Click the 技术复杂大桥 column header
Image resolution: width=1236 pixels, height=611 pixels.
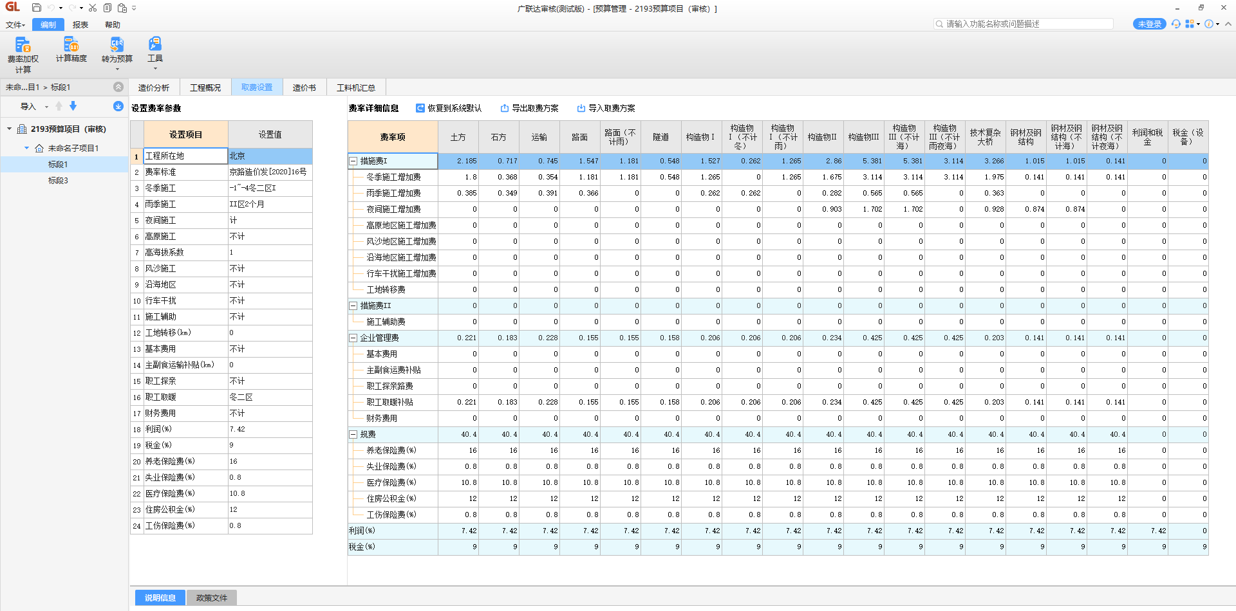(x=986, y=137)
